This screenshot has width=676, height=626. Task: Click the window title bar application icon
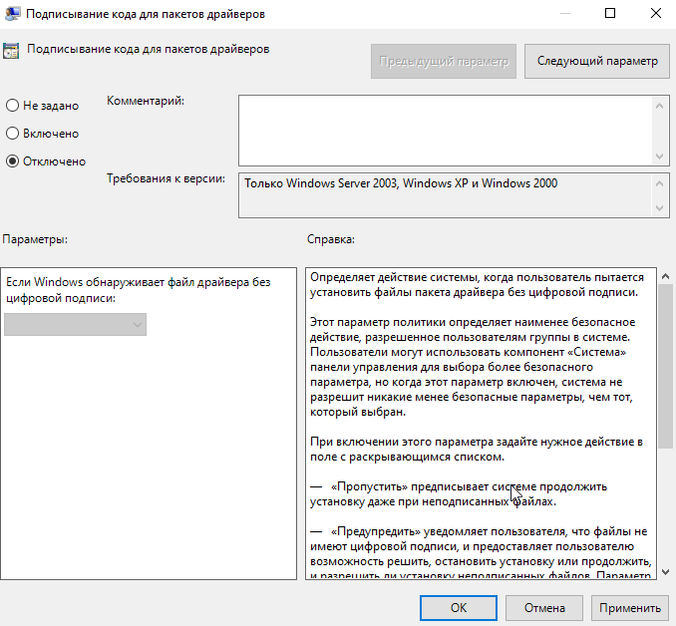click(12, 14)
